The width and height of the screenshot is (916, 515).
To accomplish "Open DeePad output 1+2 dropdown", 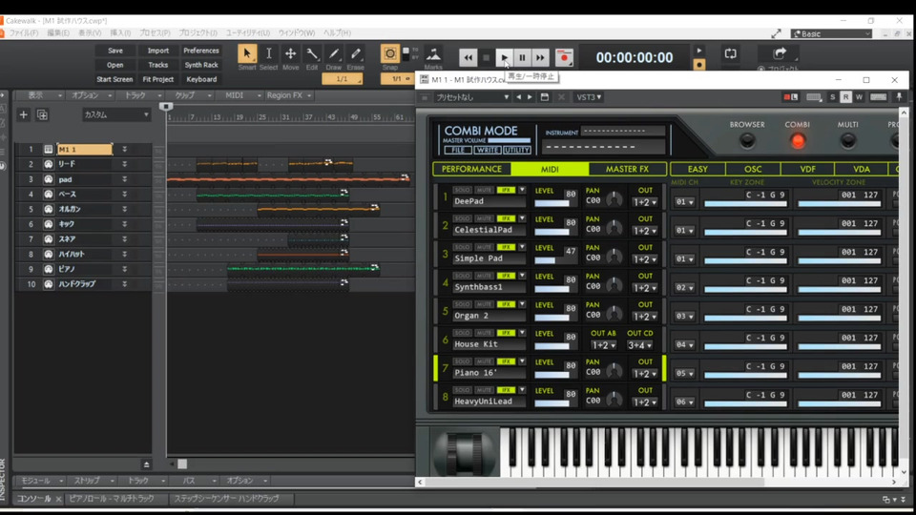I will click(x=645, y=202).
